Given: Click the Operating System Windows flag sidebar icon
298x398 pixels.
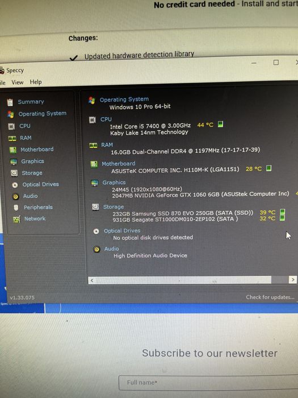Looking at the screenshot, I should tap(11, 114).
